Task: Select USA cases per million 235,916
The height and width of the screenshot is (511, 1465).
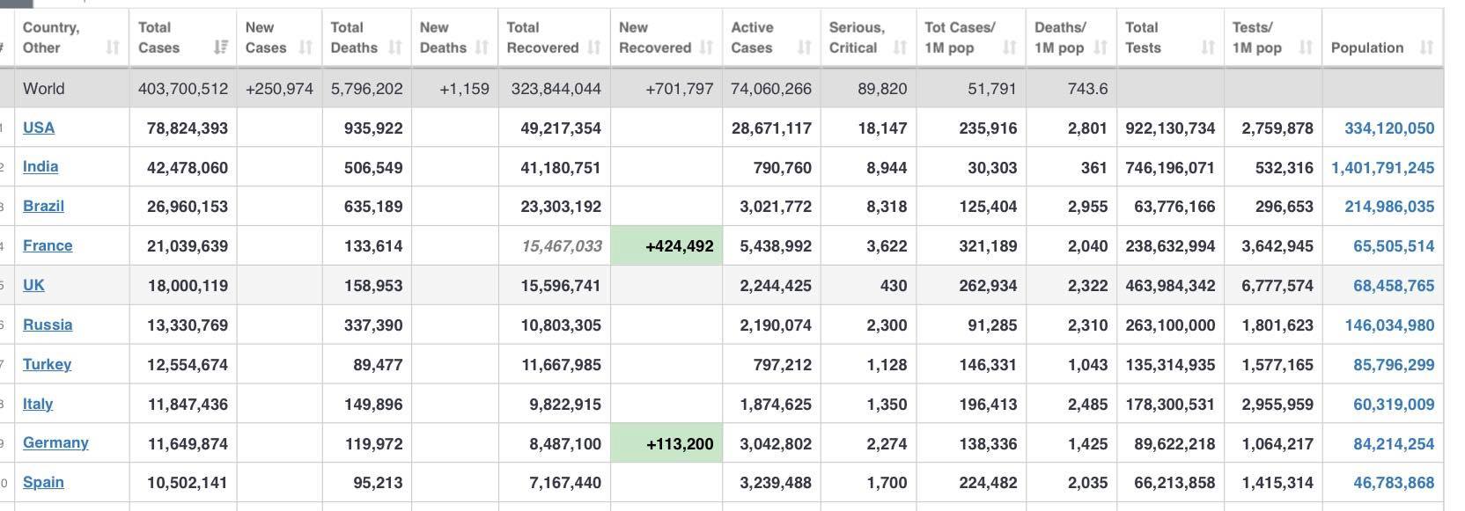Action: (988, 128)
